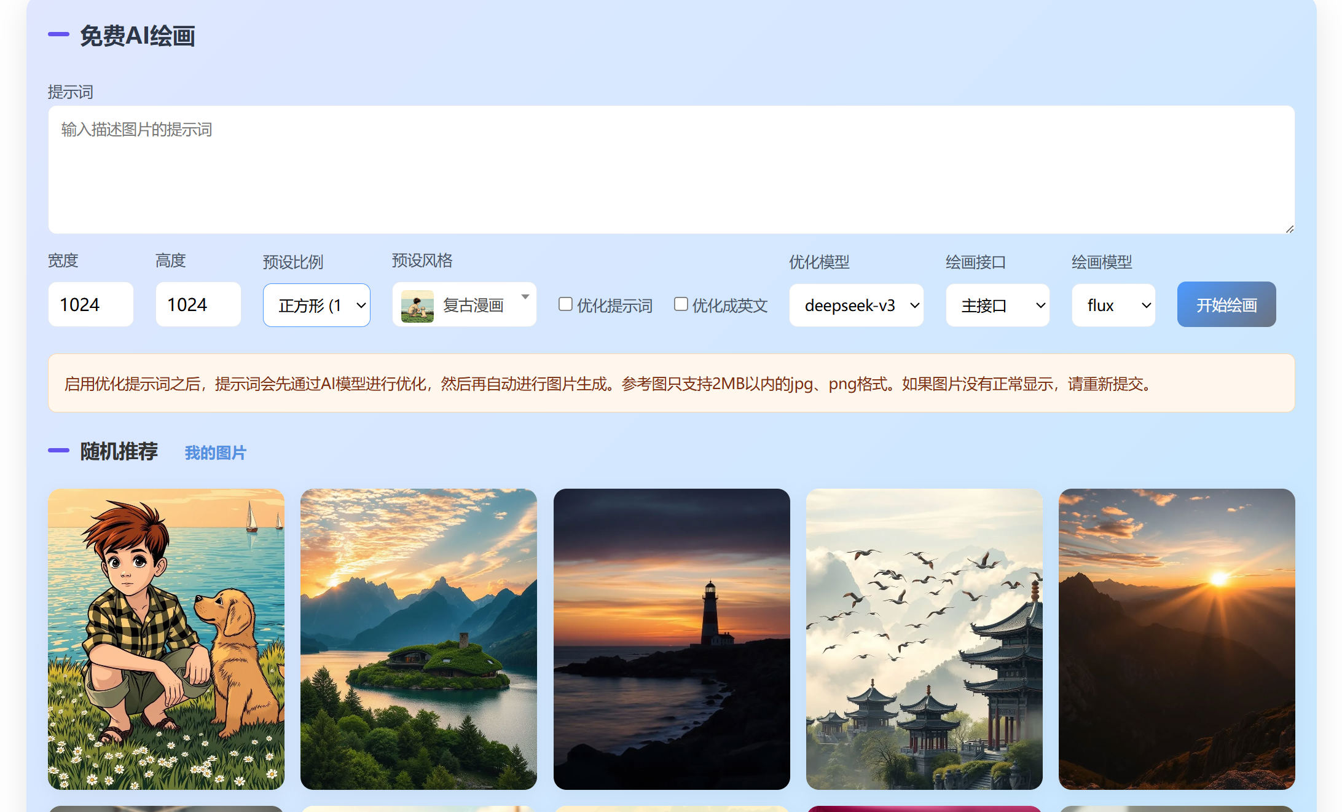The height and width of the screenshot is (812, 1342).
Task: Open the preset style dropdown 复古漫画
Action: pyautogui.click(x=465, y=304)
